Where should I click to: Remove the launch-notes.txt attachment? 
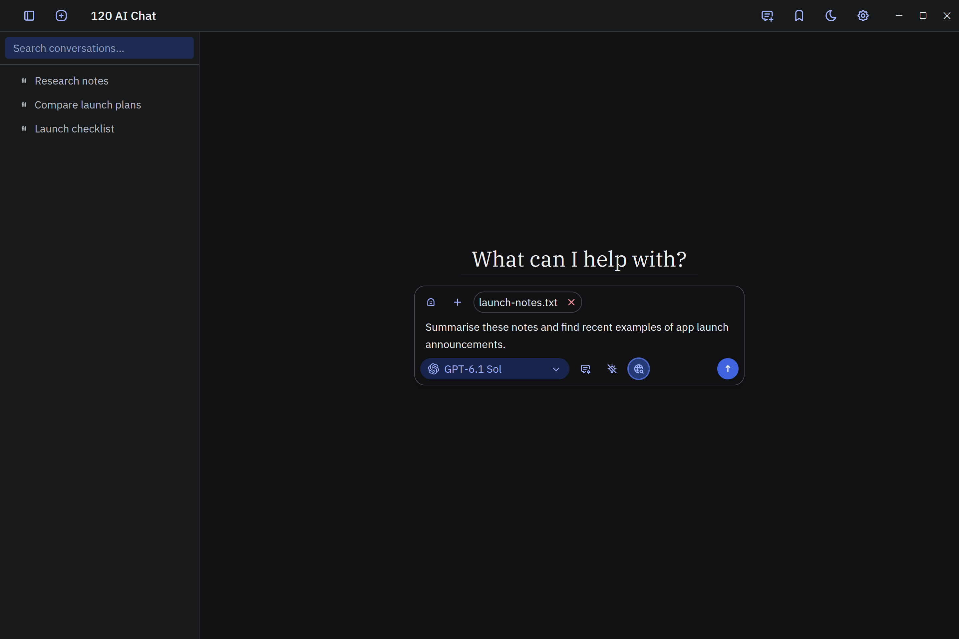[571, 303]
